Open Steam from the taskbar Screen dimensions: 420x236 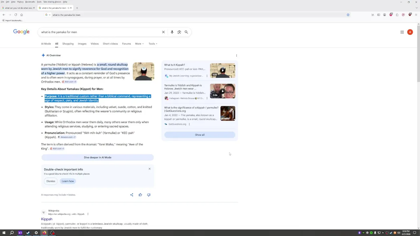click(28, 233)
